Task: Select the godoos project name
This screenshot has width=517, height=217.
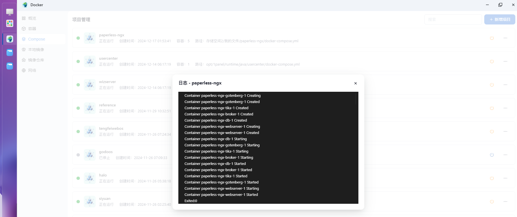Action: tap(106, 152)
